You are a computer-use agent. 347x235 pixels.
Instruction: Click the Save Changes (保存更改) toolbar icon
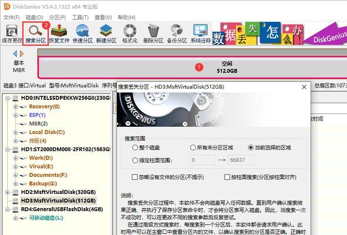click(x=12, y=33)
